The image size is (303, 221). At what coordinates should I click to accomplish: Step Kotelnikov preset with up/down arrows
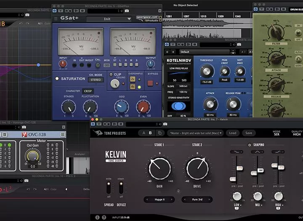(x=233, y=52)
